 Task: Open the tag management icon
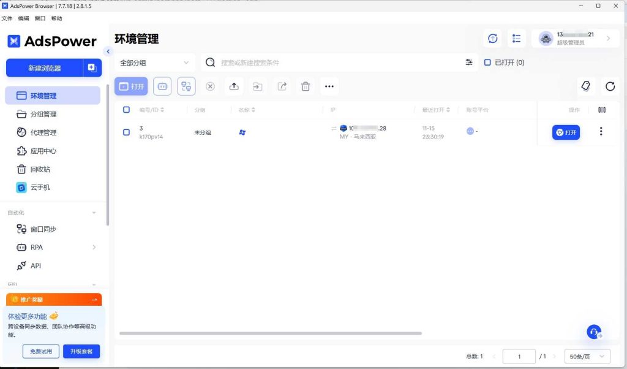click(586, 86)
